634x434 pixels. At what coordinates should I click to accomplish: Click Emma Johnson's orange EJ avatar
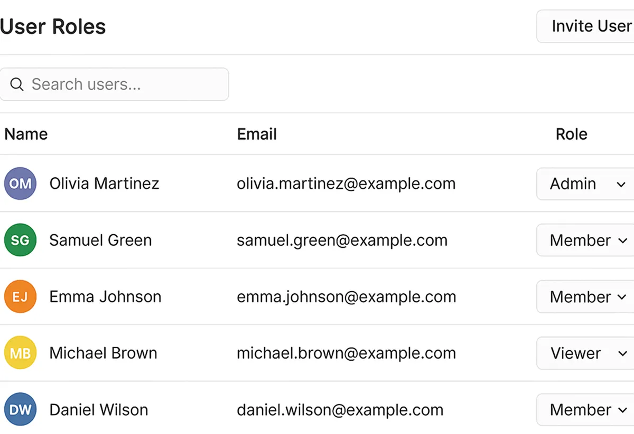point(20,296)
